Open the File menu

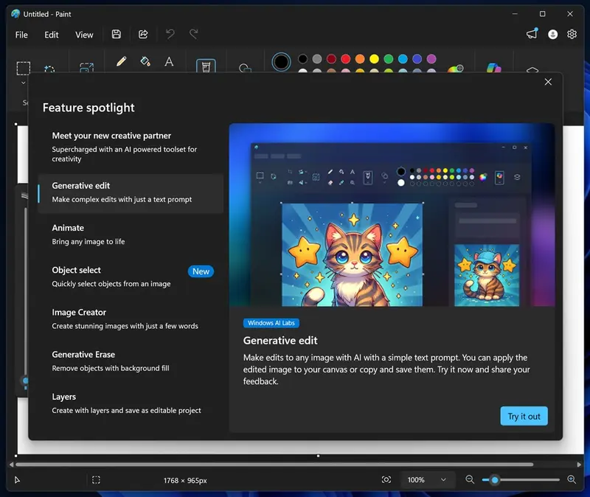21,35
